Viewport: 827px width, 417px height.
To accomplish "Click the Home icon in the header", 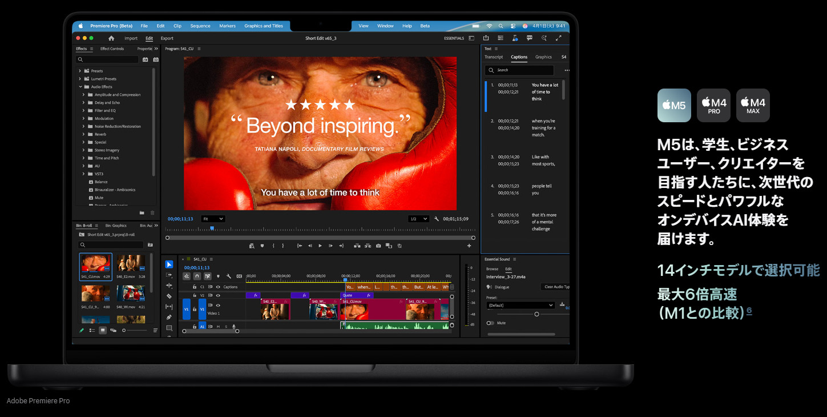I will 111,38.
